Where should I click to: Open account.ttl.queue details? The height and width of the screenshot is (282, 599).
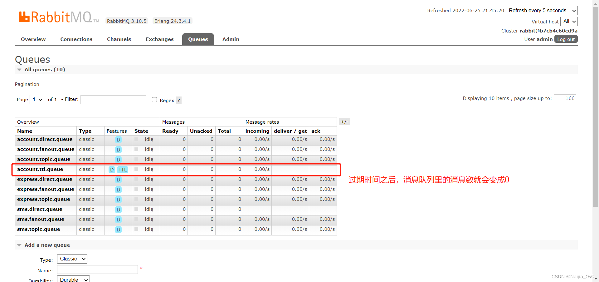point(40,169)
